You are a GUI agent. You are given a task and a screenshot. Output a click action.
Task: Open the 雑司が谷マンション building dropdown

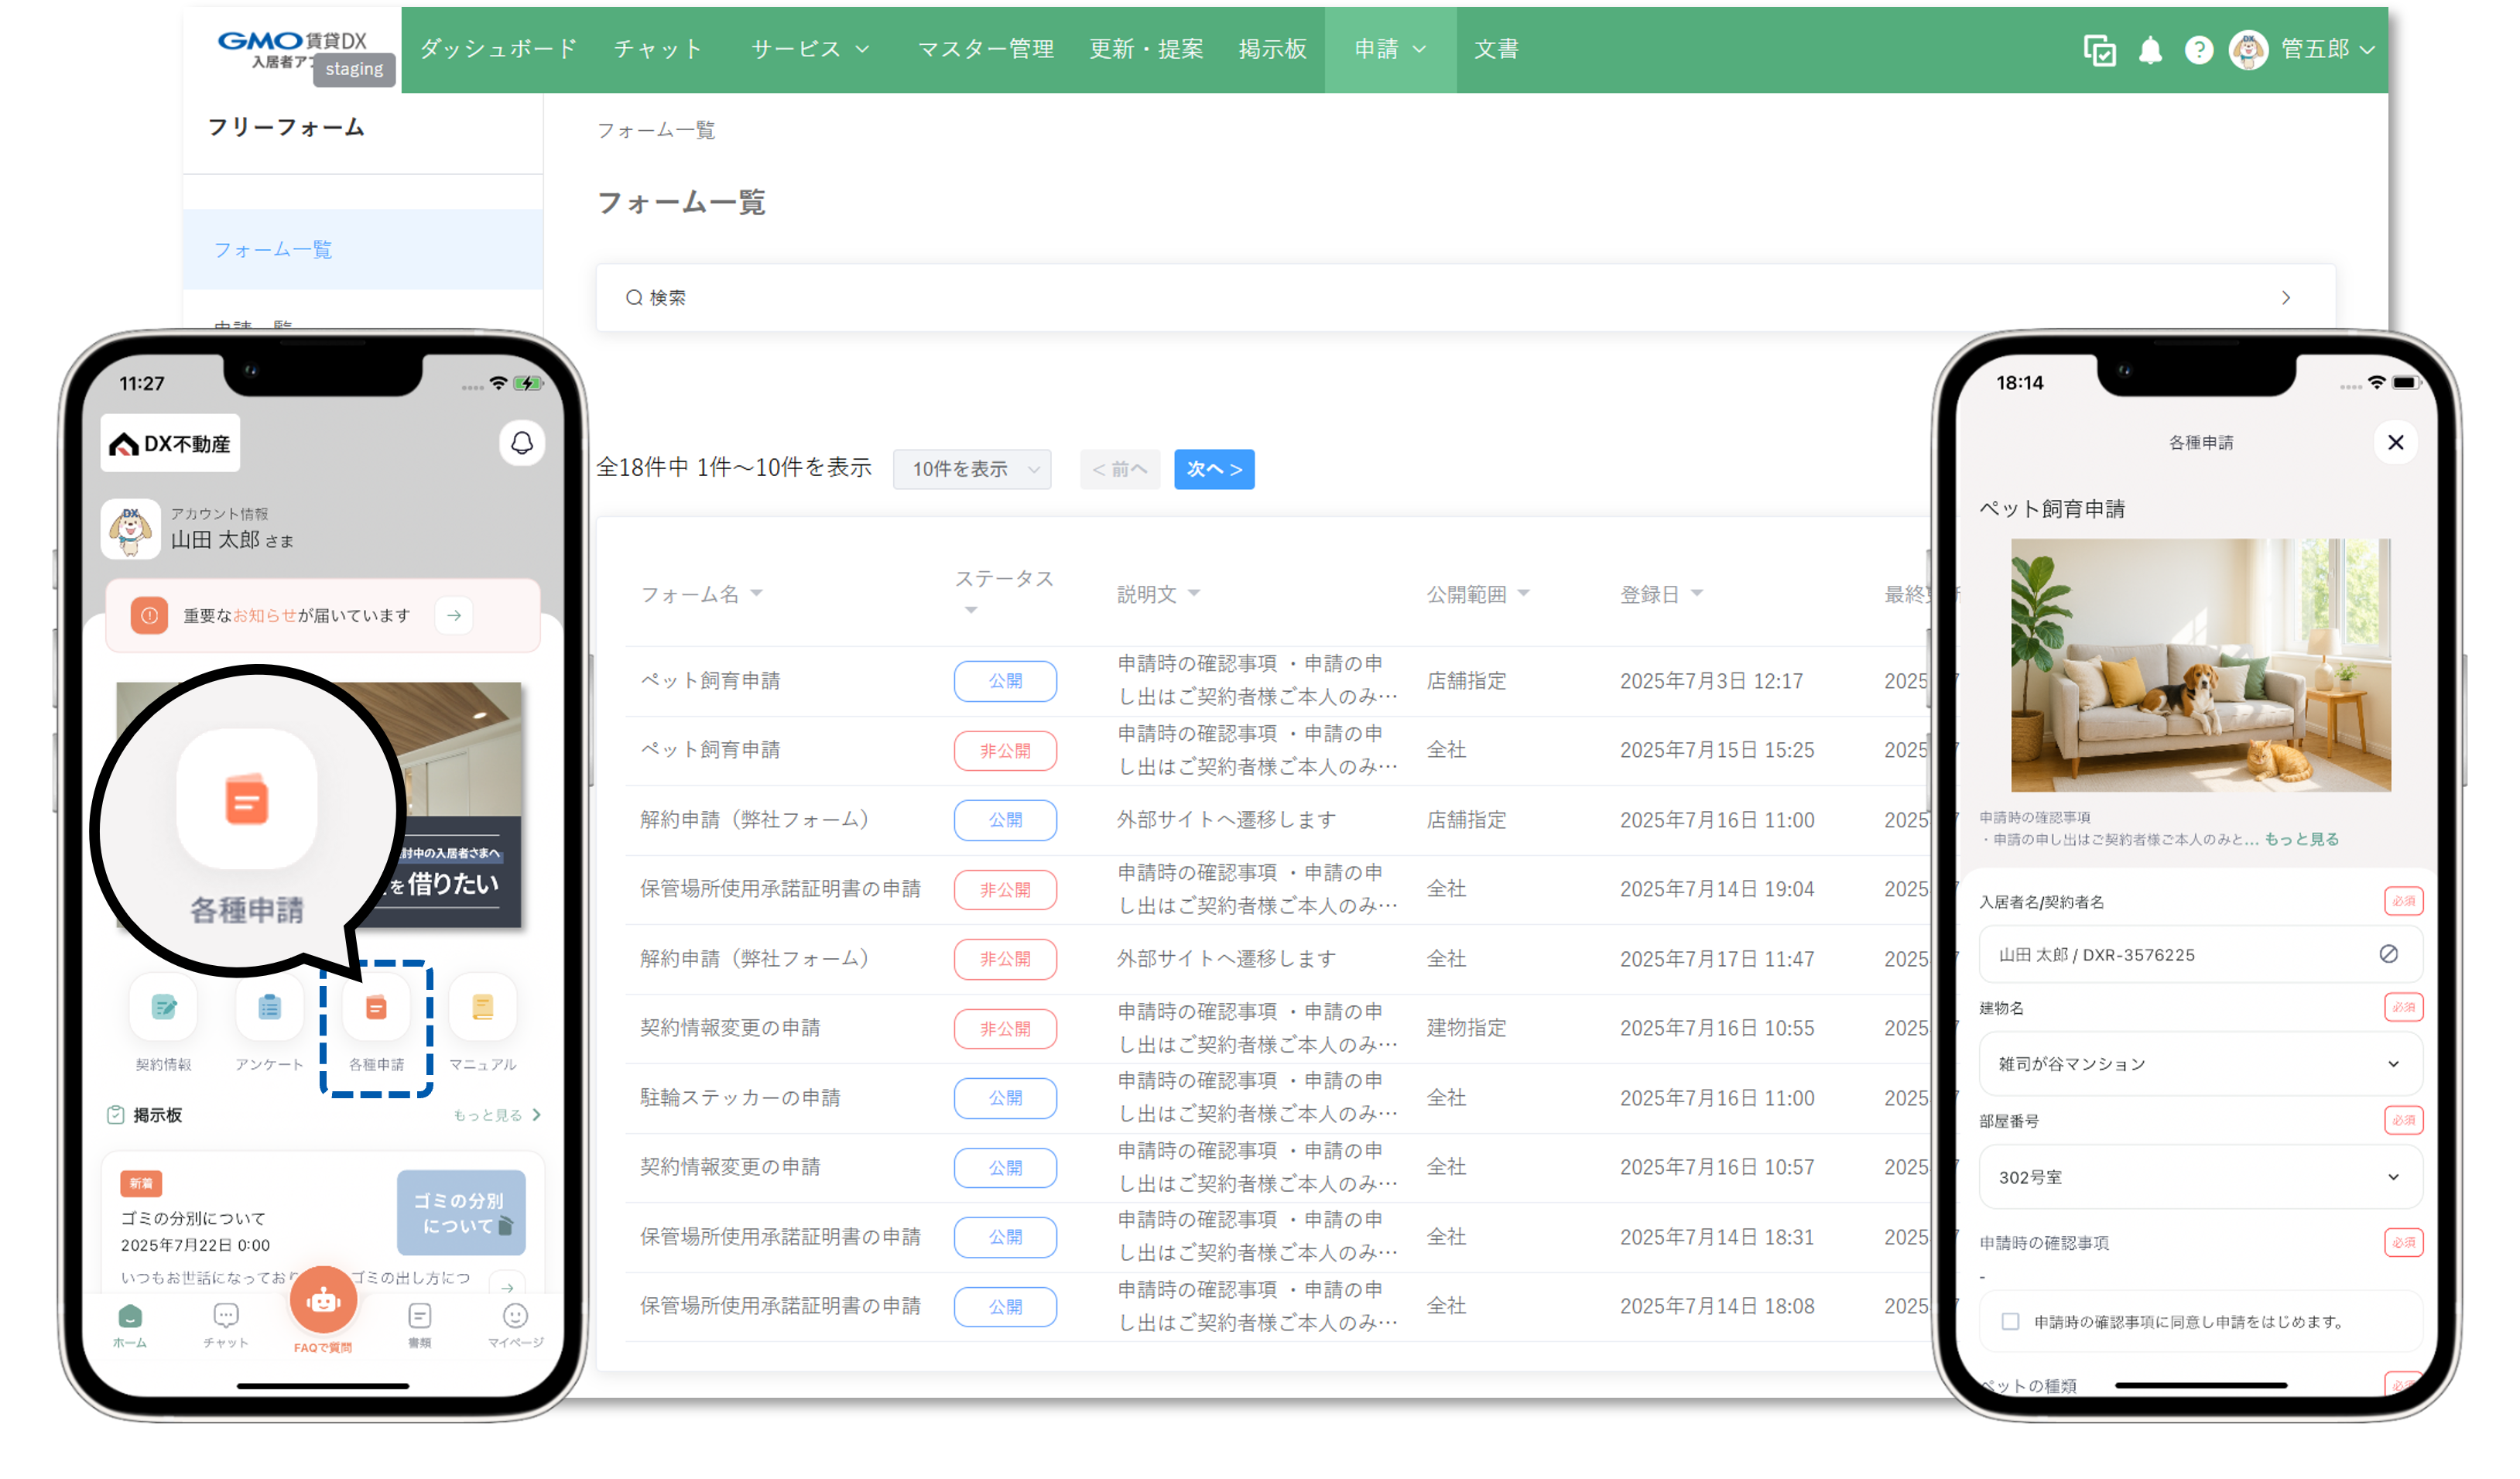tap(2199, 1063)
